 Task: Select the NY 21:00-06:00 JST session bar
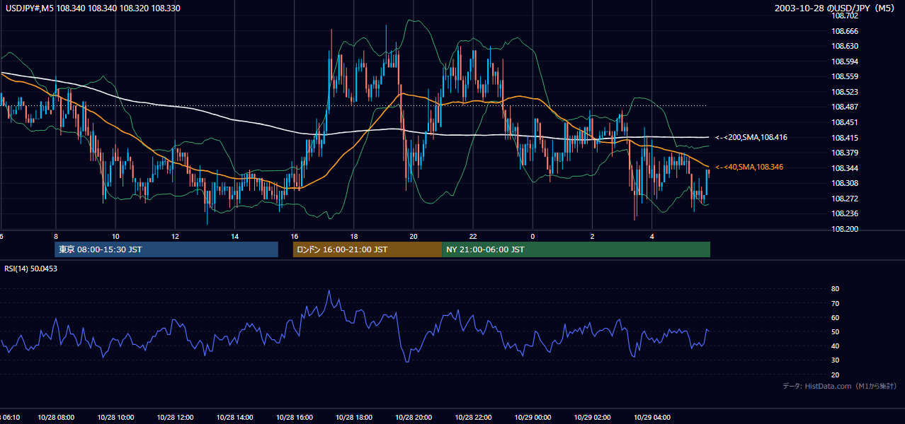576,249
